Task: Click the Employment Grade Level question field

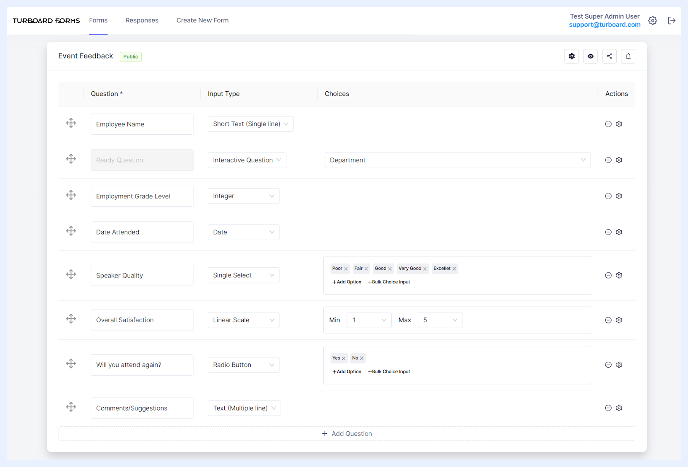Action: pyautogui.click(x=142, y=196)
